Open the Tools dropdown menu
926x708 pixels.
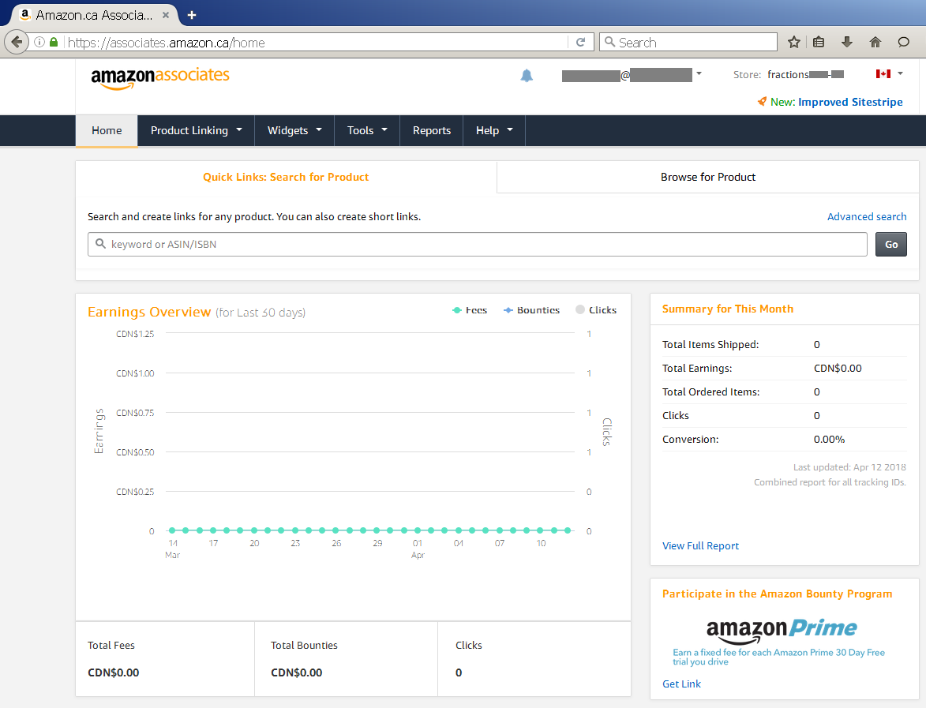click(x=367, y=130)
